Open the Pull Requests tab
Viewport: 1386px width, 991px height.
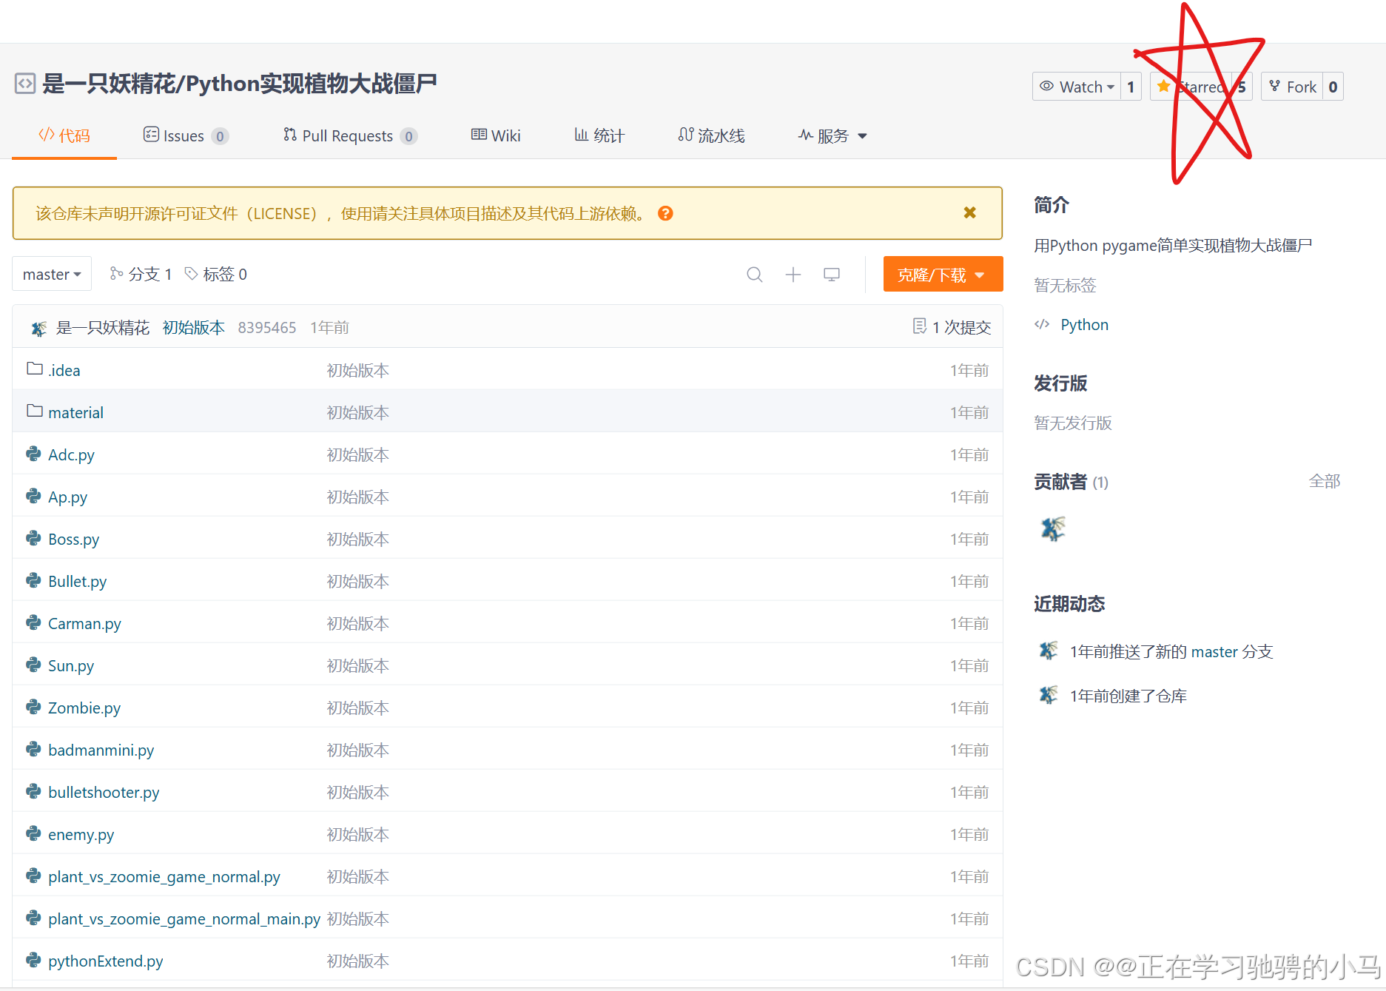point(350,135)
